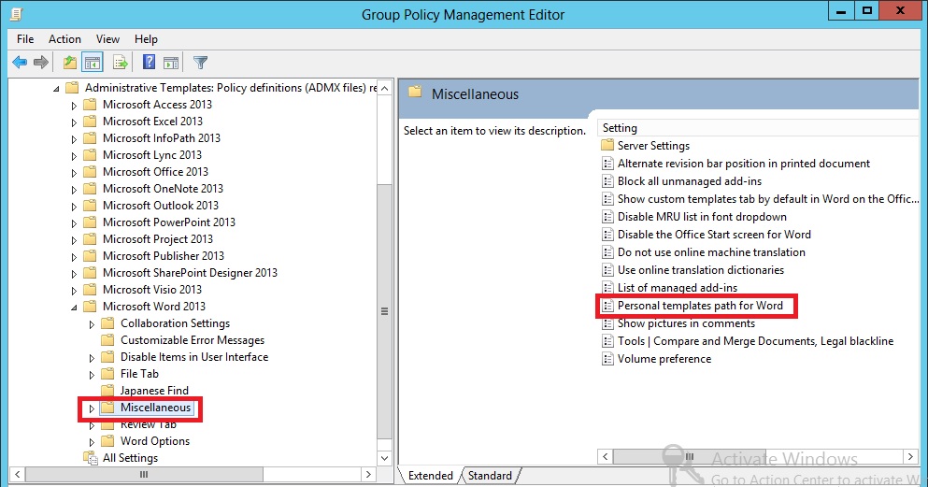Screen dimensions: 928x487
Task: Click the Block all unmanaged add-ins policy icon
Action: (x=607, y=181)
